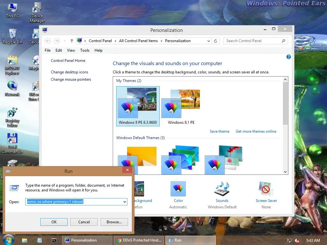Click the Personalization breadcrumb segment

(x=178, y=41)
